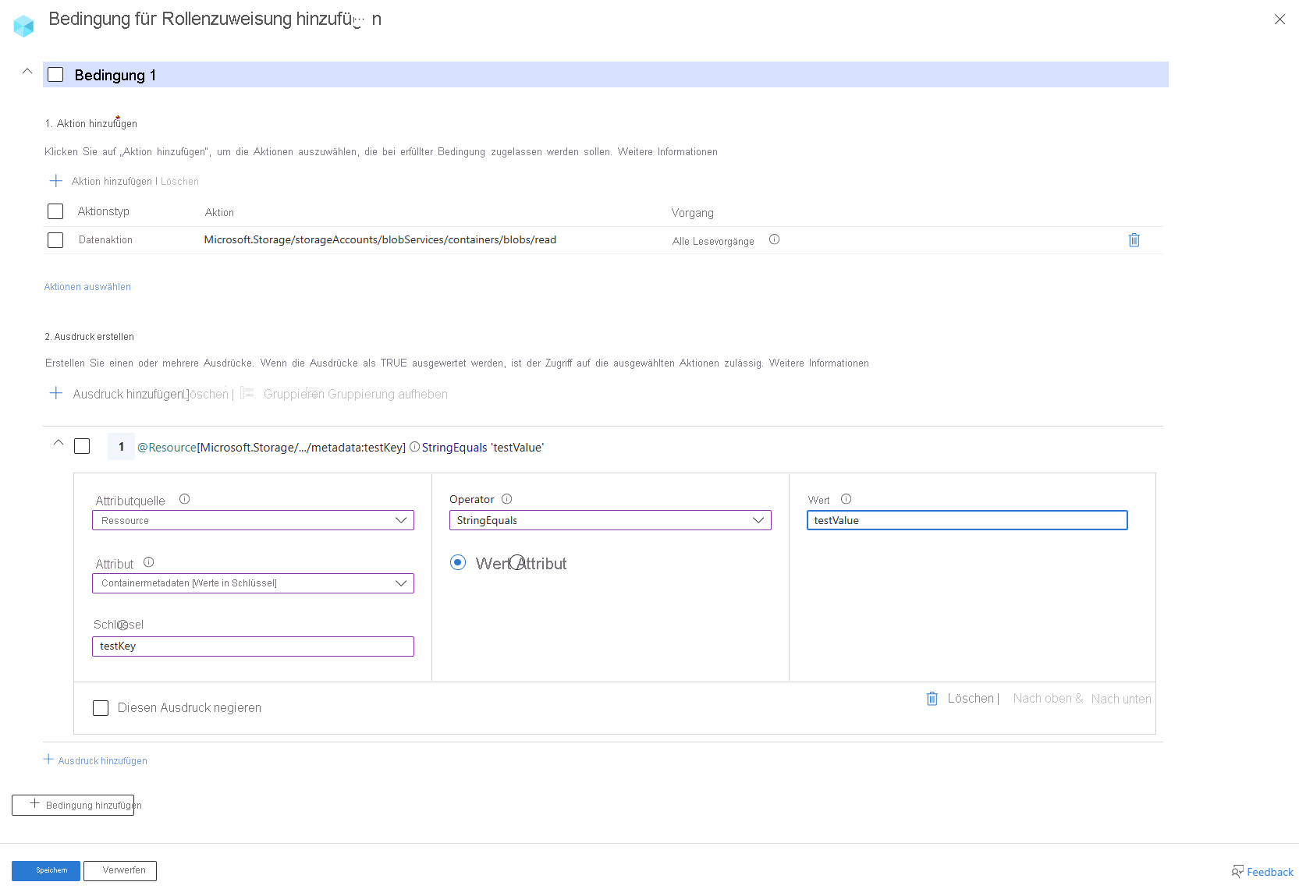Open the info tooltip beside Wert
1299x889 pixels.
pos(845,499)
